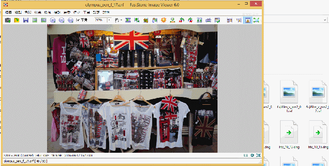
Task: Select htc_10_15.dng file in Explorer window
Action: pyautogui.click(x=318, y=134)
